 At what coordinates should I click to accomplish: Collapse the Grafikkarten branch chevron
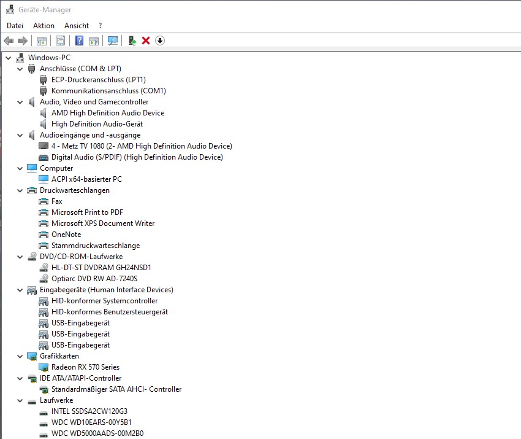click(20, 356)
